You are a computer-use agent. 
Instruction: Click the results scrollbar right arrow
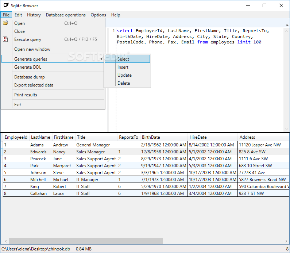[x=286, y=241]
